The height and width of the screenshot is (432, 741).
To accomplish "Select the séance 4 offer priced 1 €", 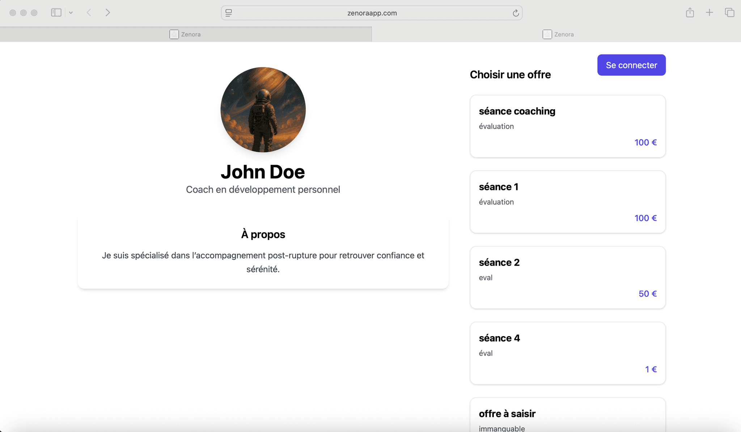I will (x=567, y=353).
